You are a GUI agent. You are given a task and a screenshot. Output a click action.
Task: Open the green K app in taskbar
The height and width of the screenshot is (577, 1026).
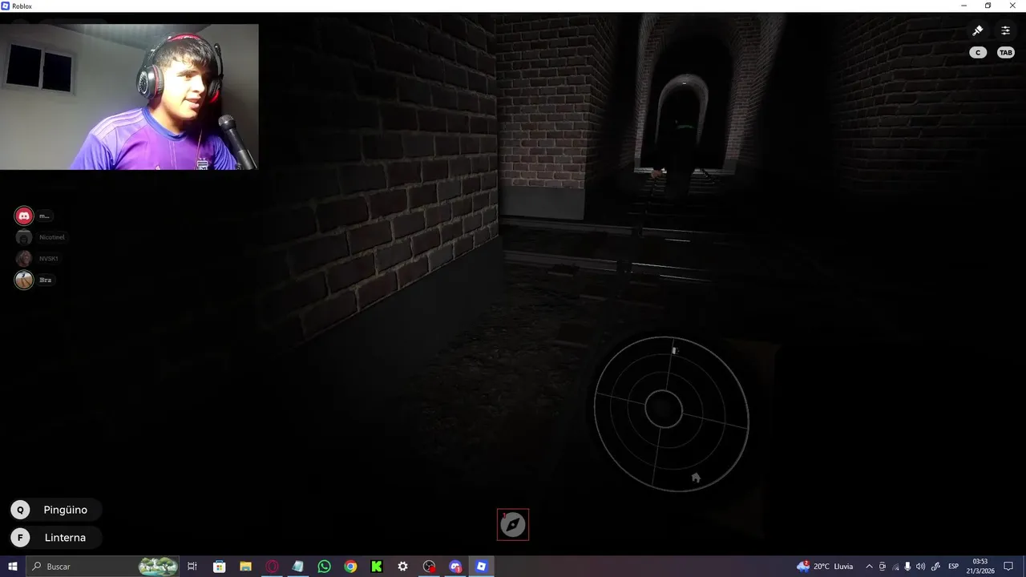[377, 567]
